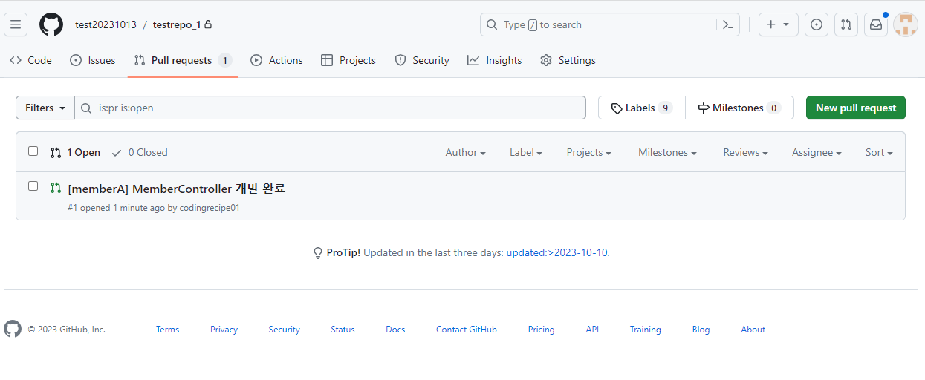Open the About footer link

753,330
